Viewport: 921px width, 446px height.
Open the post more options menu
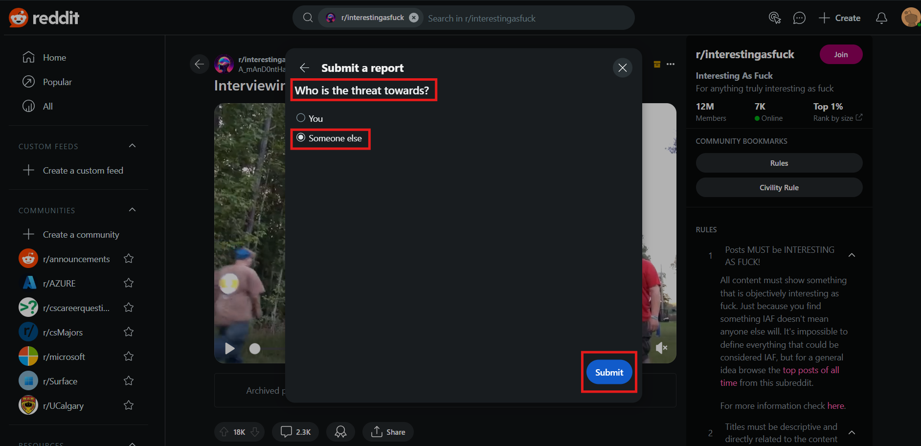click(671, 64)
